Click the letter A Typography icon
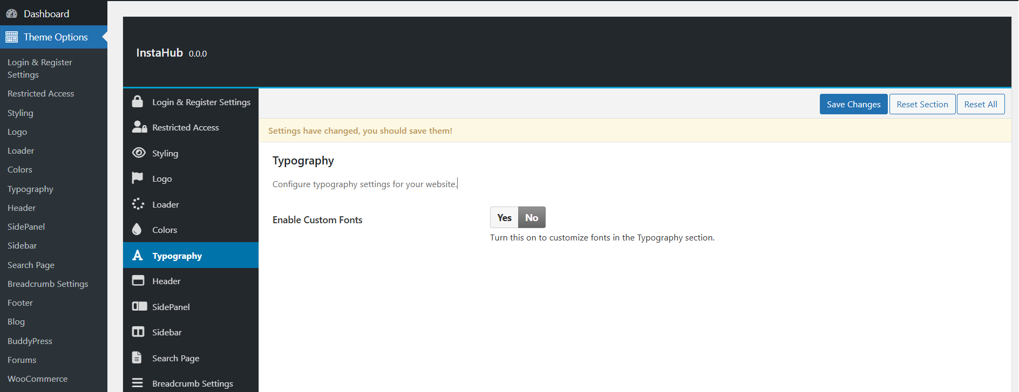Viewport: 1019px width, 392px height. coord(138,255)
